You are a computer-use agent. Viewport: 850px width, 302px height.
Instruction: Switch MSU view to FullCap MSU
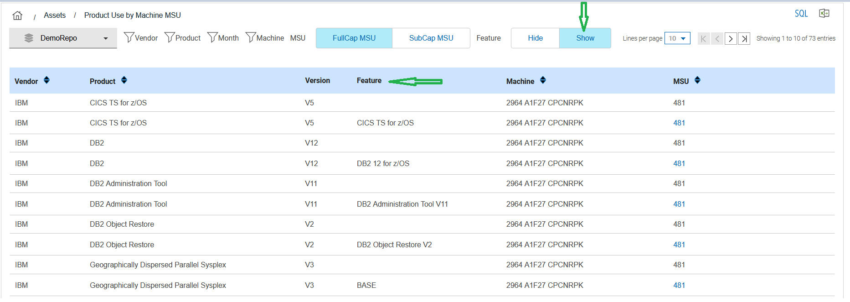354,38
